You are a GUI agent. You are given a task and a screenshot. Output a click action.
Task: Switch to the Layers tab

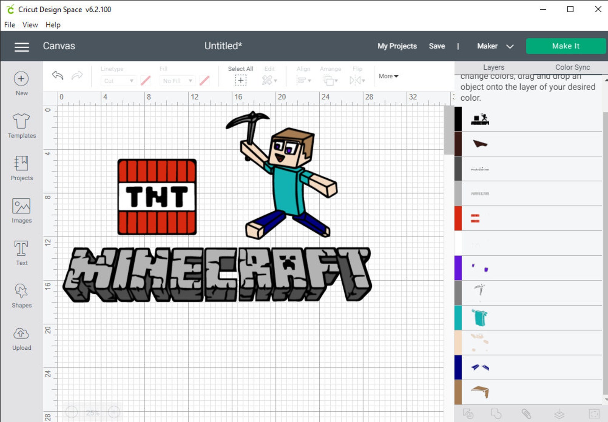[x=494, y=67]
